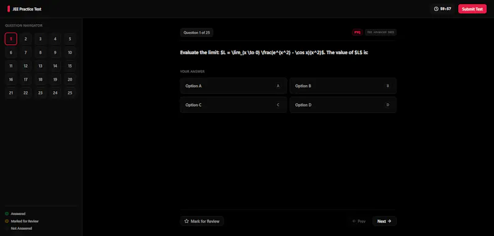Click the 'Evaluate the limit' question text
494x236 pixels.
274,52
